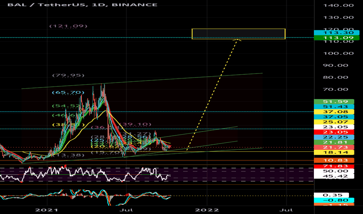Click the 2022 time axis label
This screenshot has width=363, height=214.
click(x=207, y=210)
